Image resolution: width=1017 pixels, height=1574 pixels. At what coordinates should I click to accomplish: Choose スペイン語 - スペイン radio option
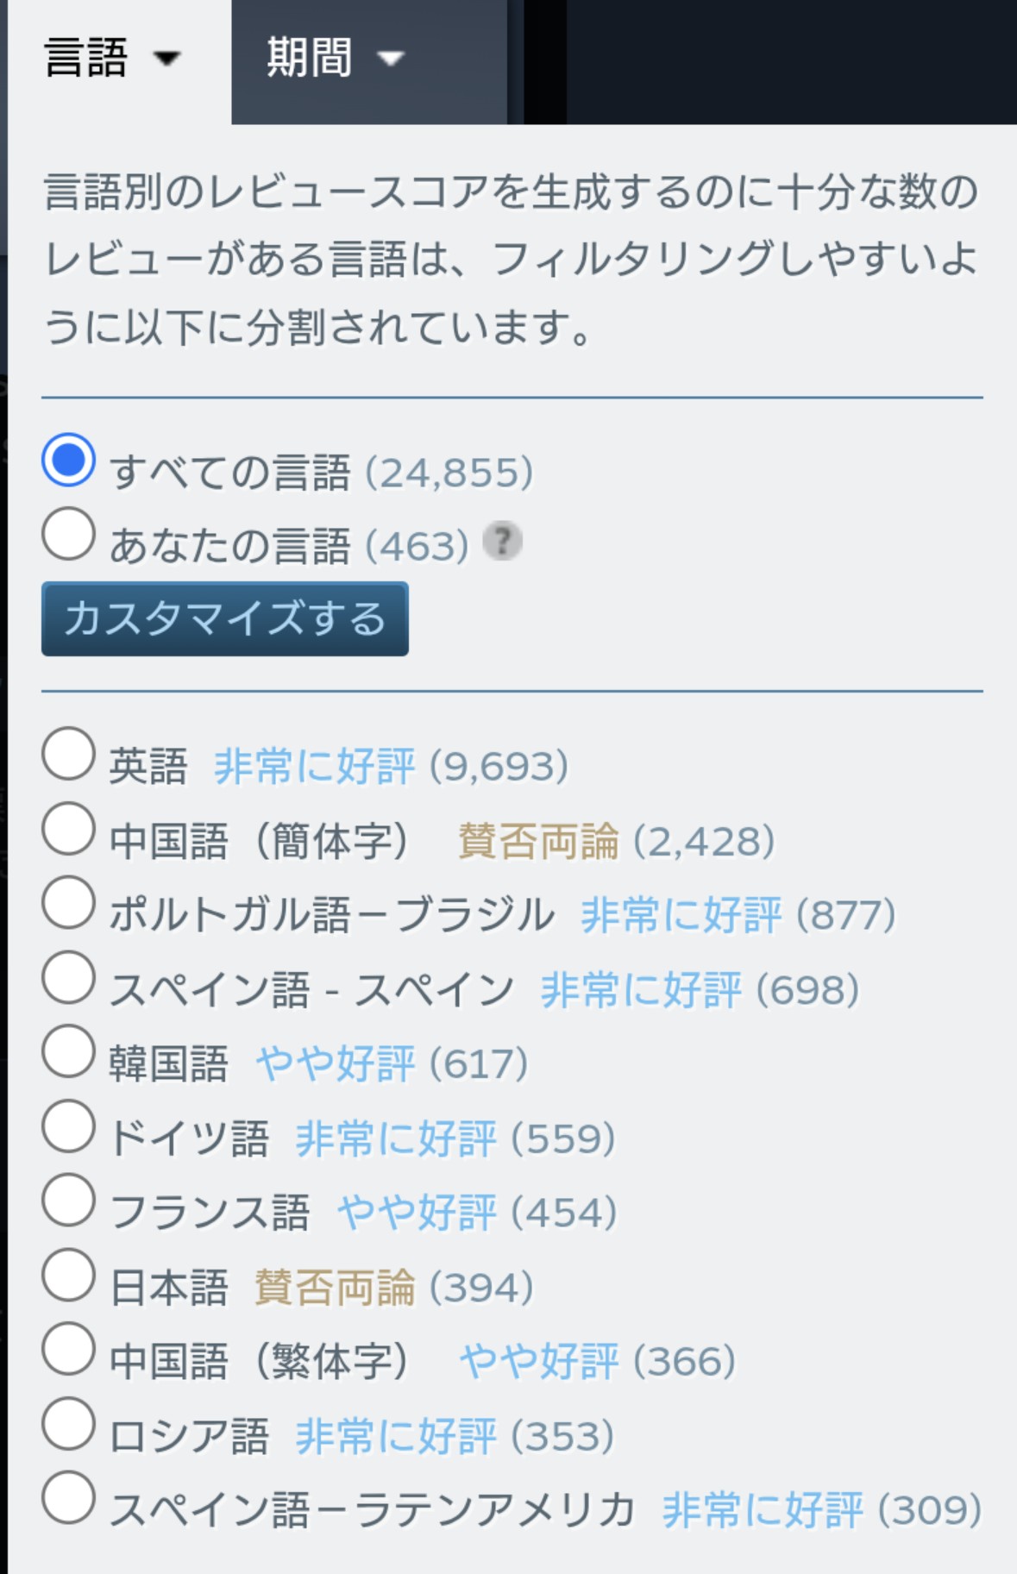(68, 977)
